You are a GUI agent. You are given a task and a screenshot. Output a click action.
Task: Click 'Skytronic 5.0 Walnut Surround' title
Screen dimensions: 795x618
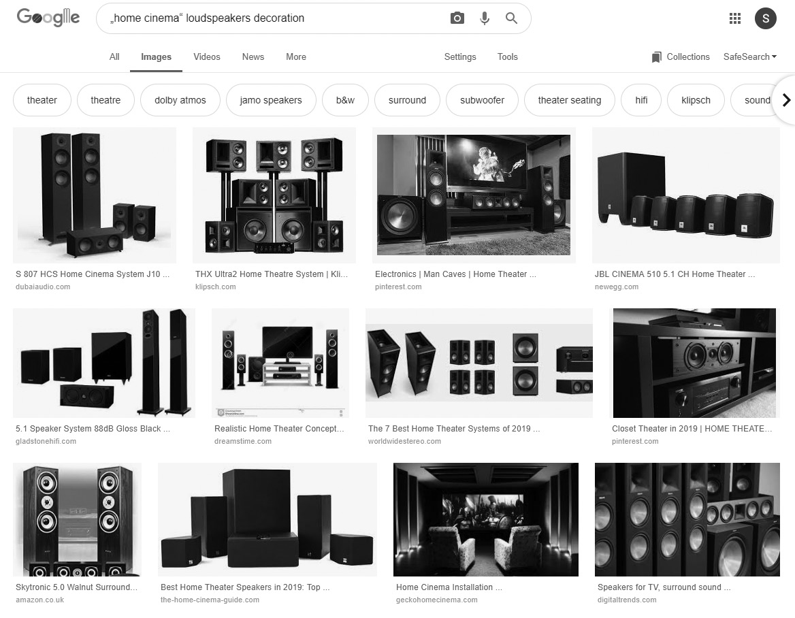(x=76, y=587)
